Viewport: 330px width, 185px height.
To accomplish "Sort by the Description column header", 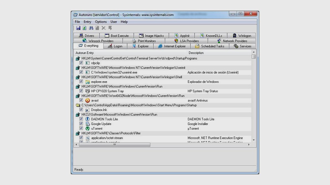I will [x=219, y=53].
